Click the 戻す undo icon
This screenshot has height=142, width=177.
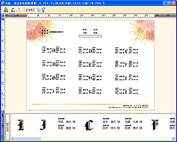[x=13, y=10]
